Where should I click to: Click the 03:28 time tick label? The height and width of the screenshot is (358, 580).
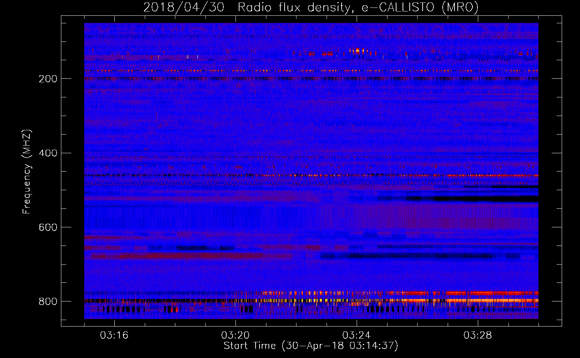(477, 335)
